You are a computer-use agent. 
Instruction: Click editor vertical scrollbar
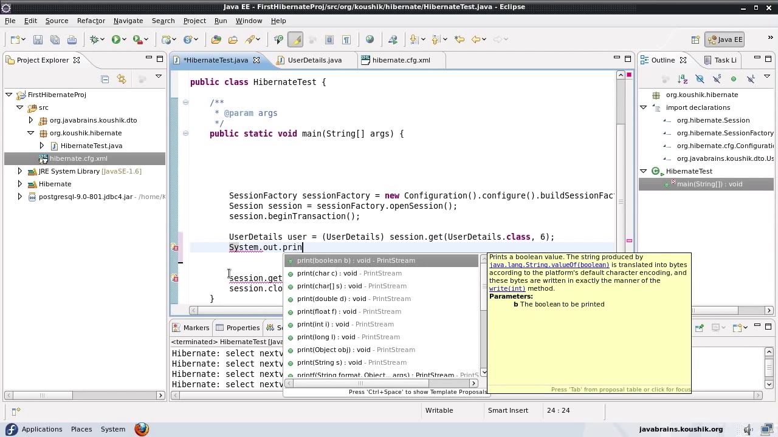621,188
